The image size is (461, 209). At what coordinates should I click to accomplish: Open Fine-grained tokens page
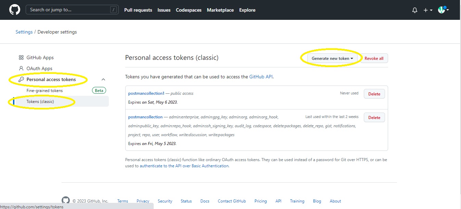point(44,91)
